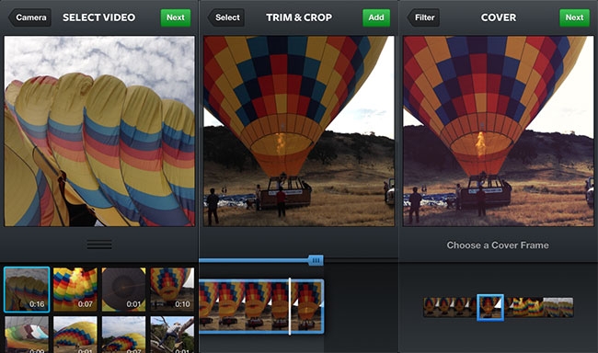
Task: Select the dark balloon-interior 0:01 thumbnail
Action: coord(123,290)
